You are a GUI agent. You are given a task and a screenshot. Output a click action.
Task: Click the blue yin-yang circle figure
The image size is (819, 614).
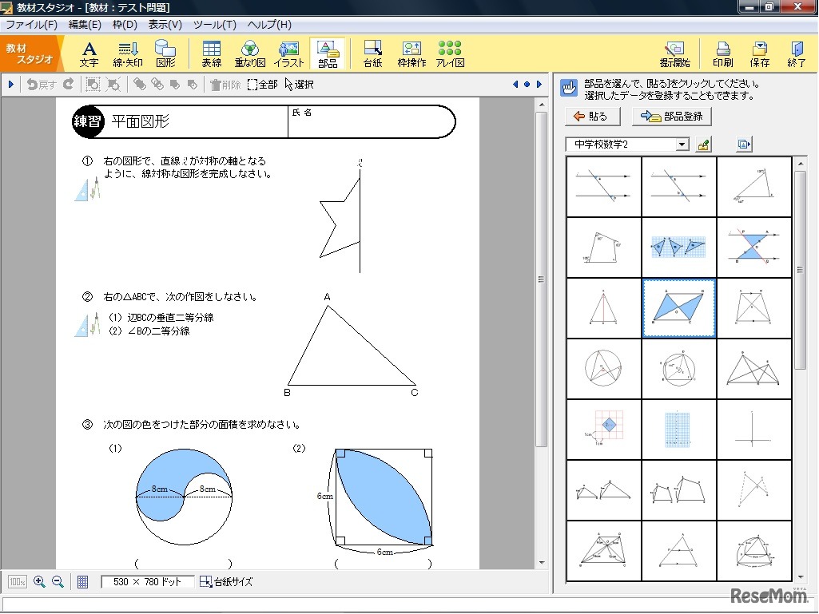[184, 497]
